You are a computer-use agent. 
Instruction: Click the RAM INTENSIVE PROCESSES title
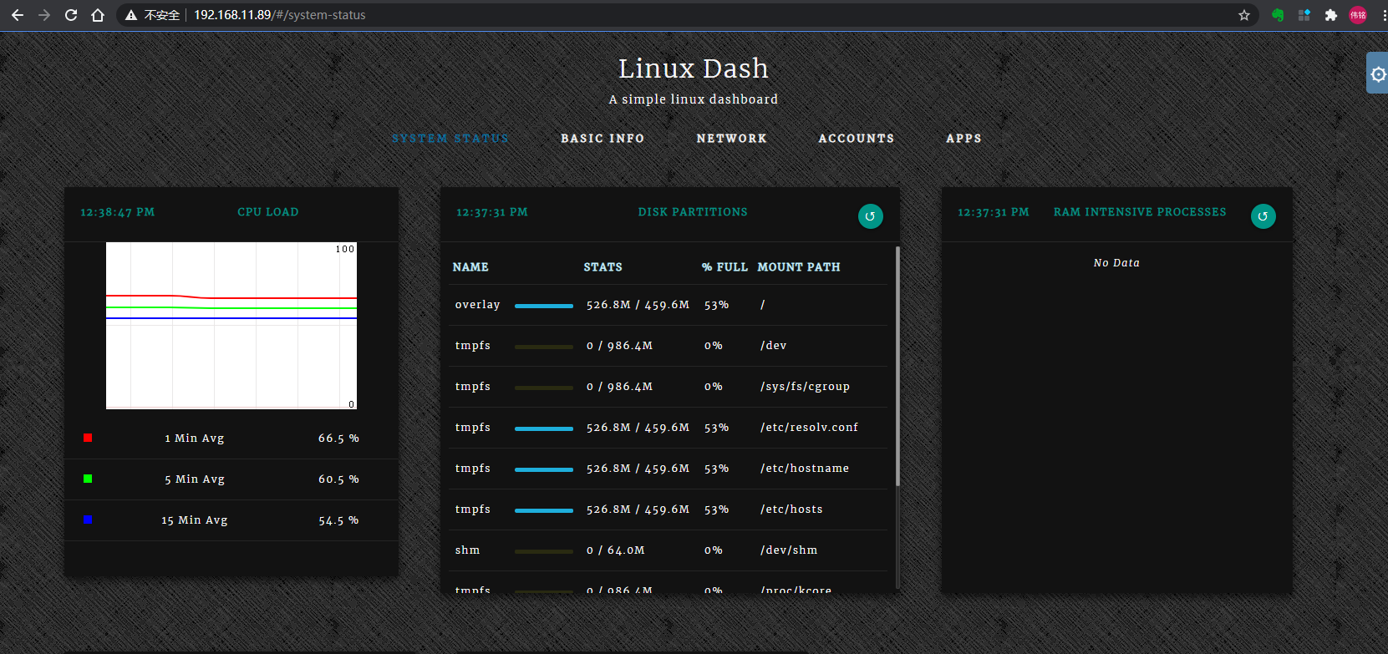coord(1140,212)
